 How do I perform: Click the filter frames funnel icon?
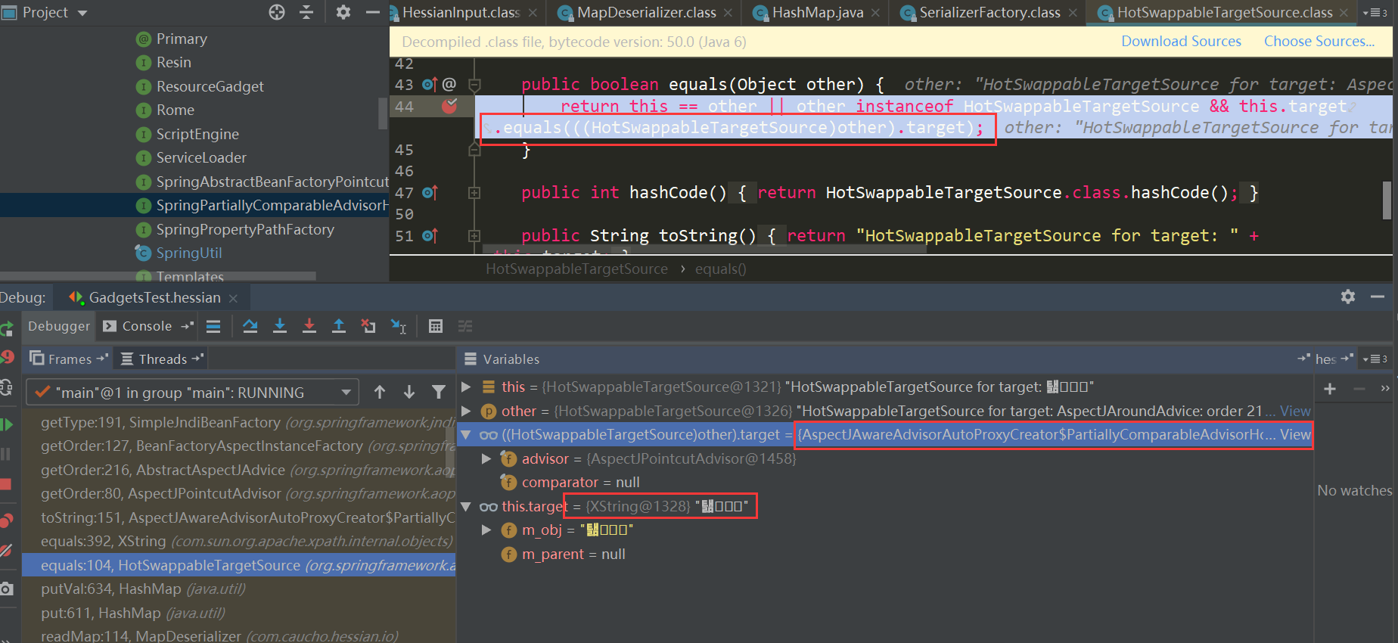coord(439,392)
